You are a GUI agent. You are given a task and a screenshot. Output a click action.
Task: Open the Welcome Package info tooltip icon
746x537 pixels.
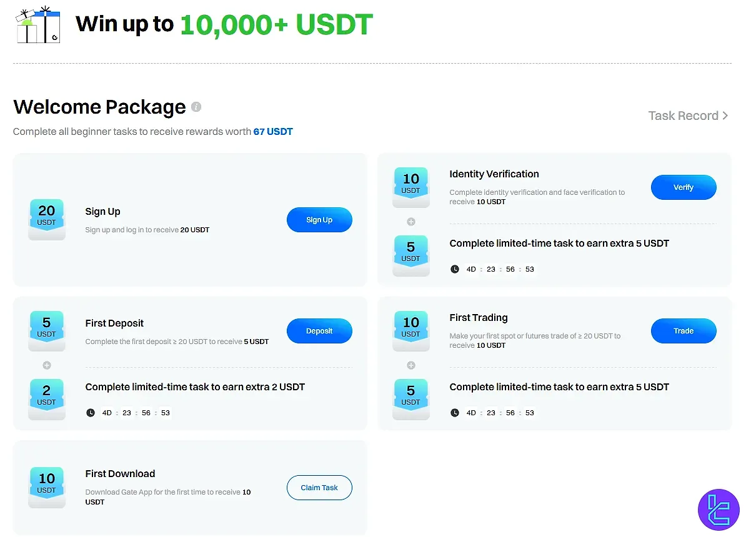click(x=196, y=107)
